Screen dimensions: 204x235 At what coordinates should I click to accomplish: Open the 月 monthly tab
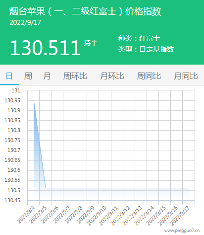[47, 76]
